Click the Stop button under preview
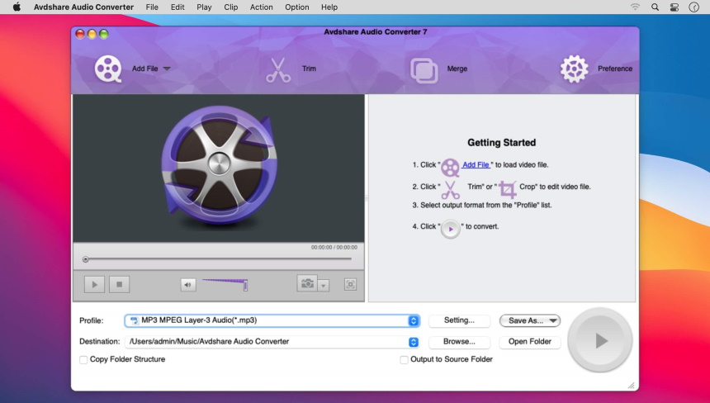 click(119, 284)
